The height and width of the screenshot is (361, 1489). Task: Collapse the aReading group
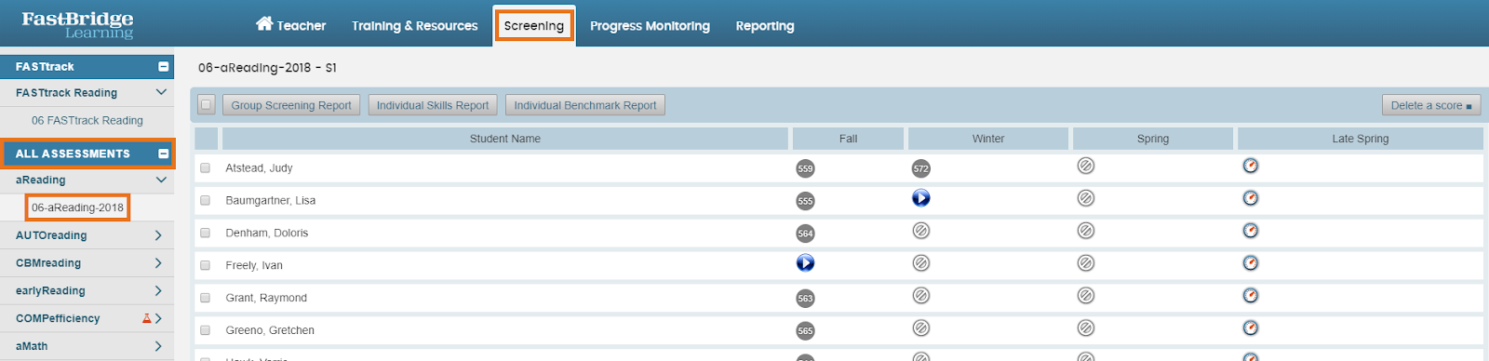tap(161, 180)
